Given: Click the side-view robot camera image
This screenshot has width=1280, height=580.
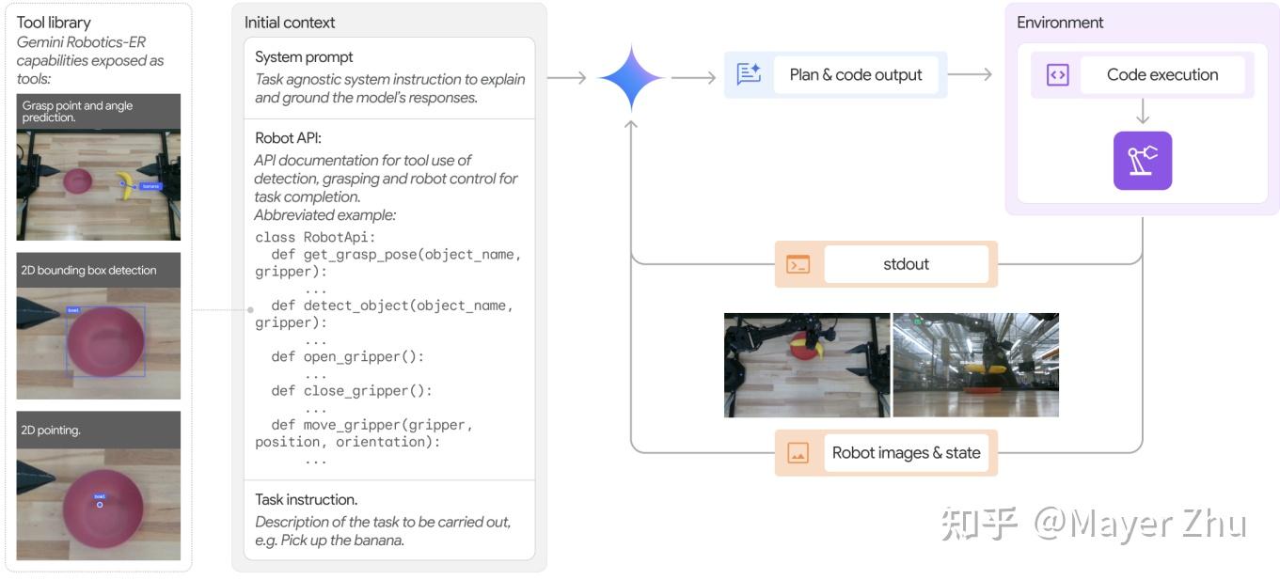Looking at the screenshot, I should 975,366.
